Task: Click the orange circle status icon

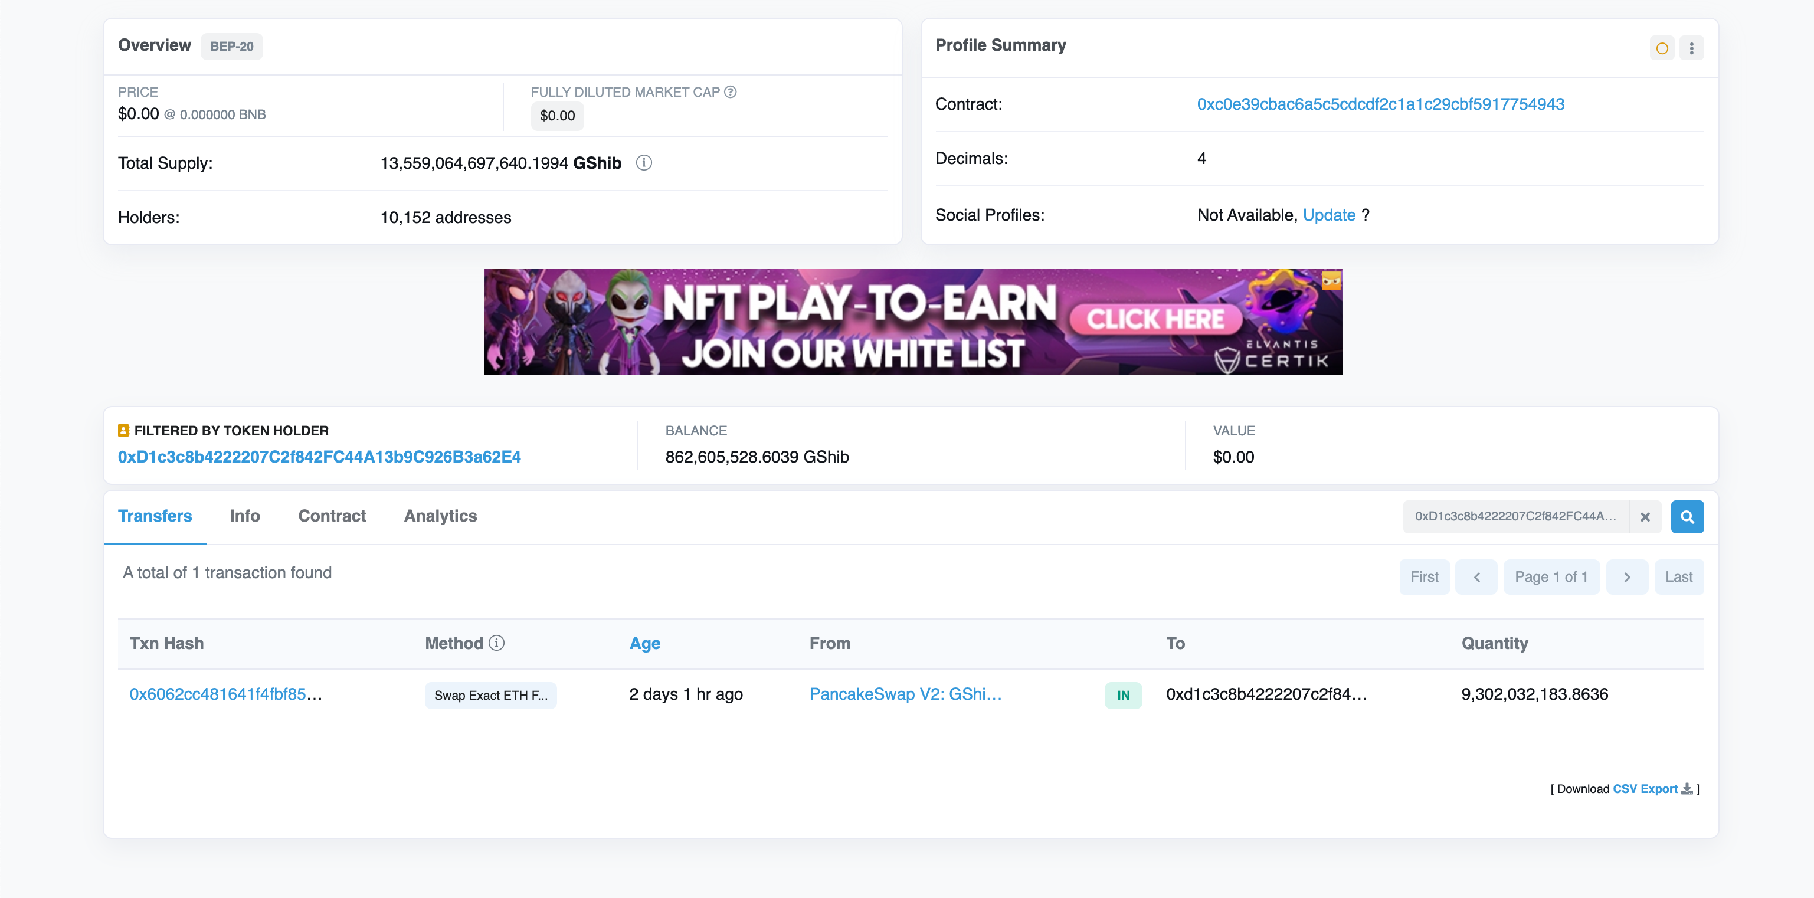Action: click(1662, 48)
